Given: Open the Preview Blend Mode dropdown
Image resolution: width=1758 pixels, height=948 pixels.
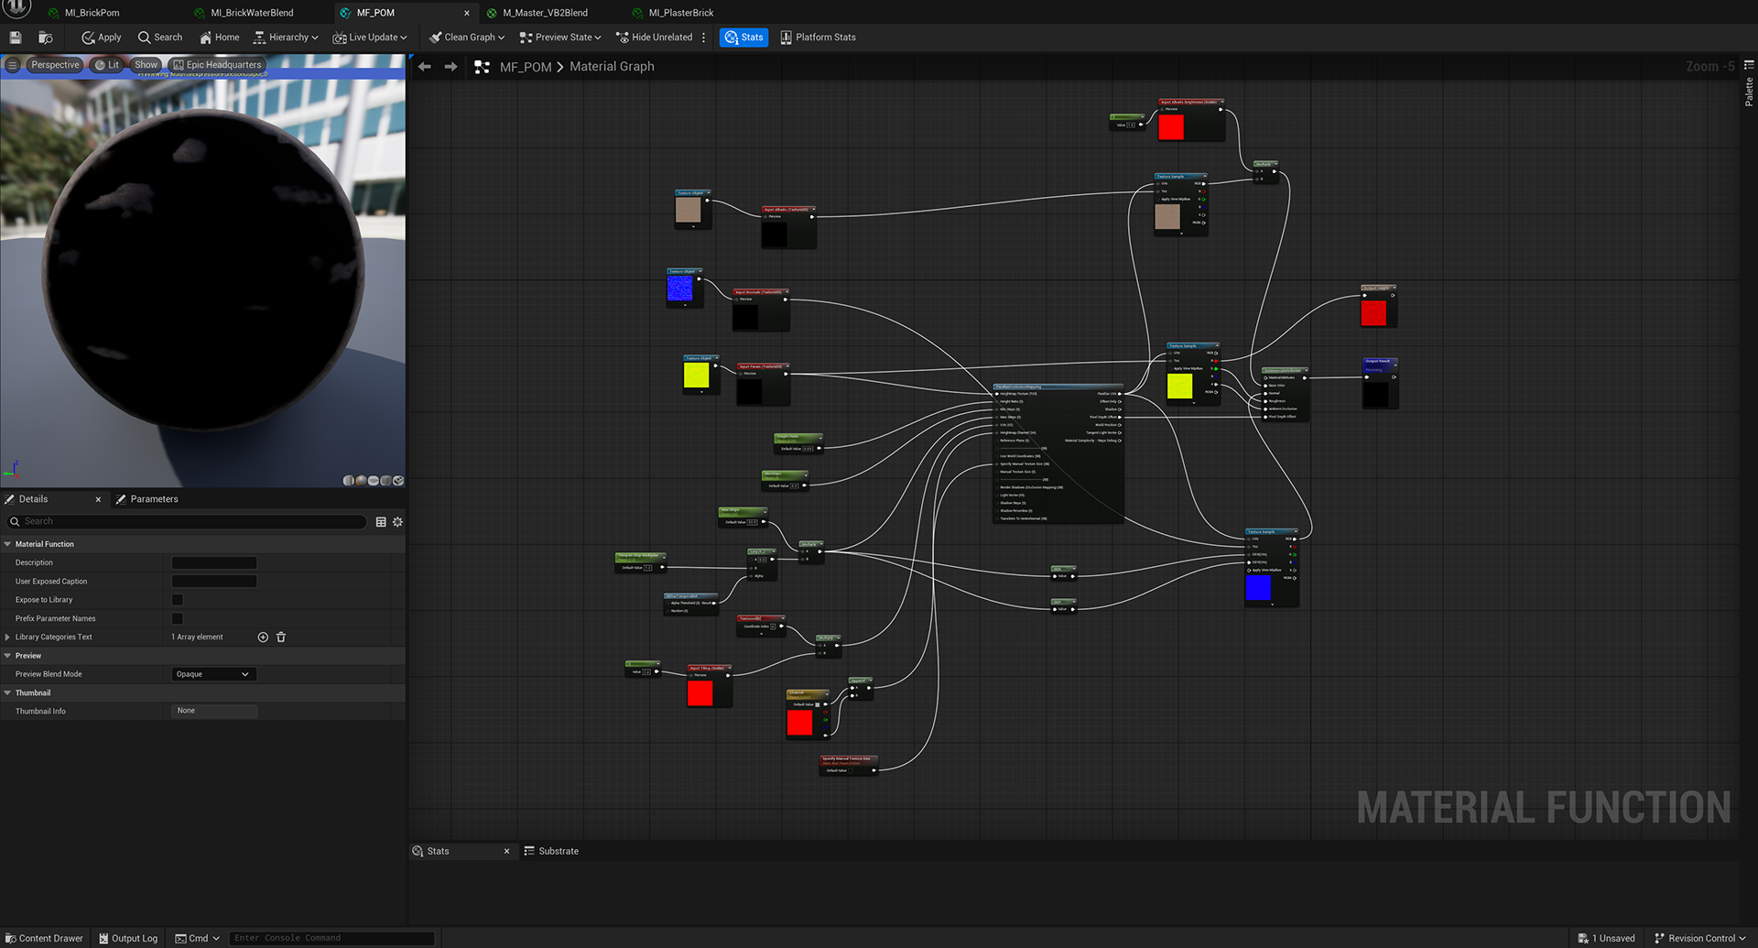Looking at the screenshot, I should point(213,674).
